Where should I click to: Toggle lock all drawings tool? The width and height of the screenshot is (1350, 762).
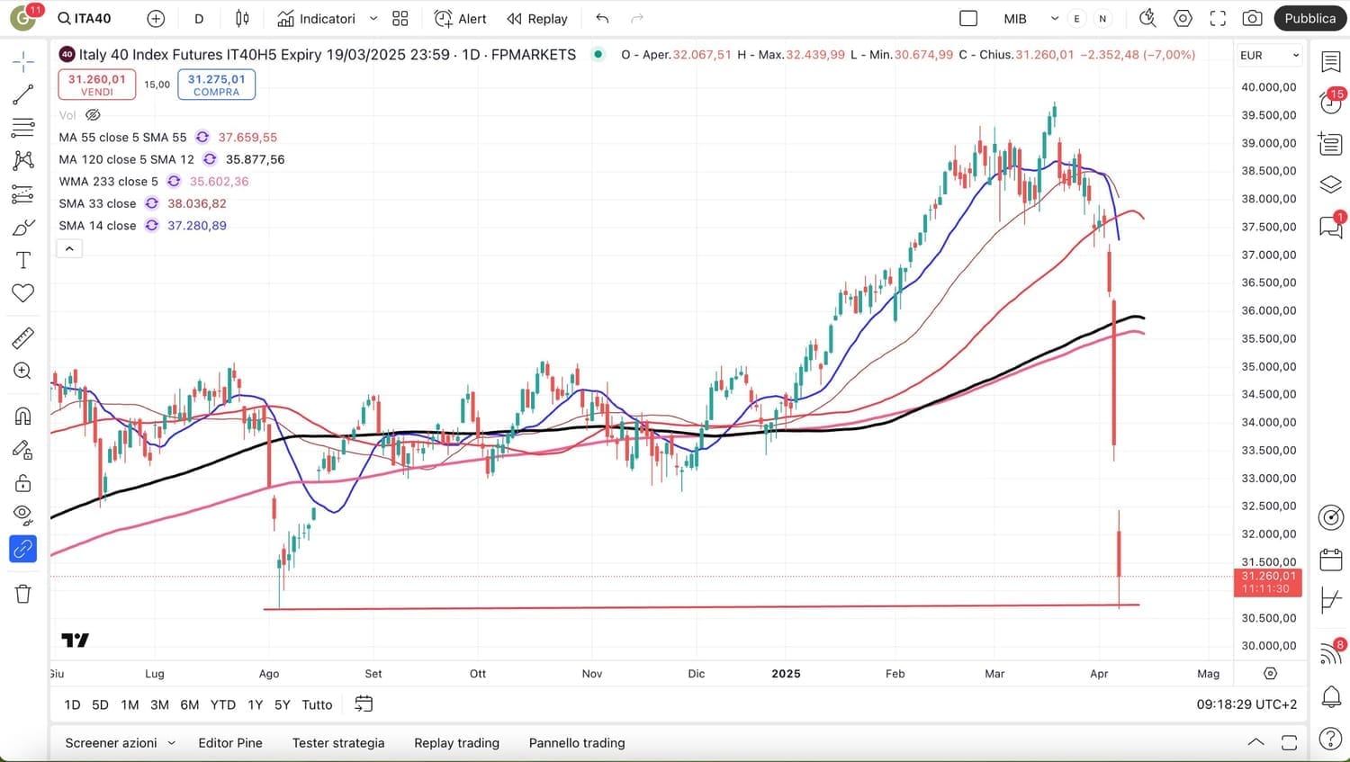click(23, 483)
